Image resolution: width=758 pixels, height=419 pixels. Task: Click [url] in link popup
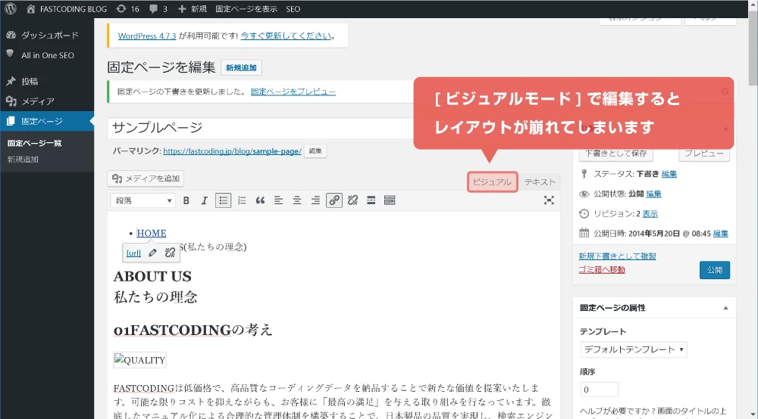pyautogui.click(x=133, y=253)
